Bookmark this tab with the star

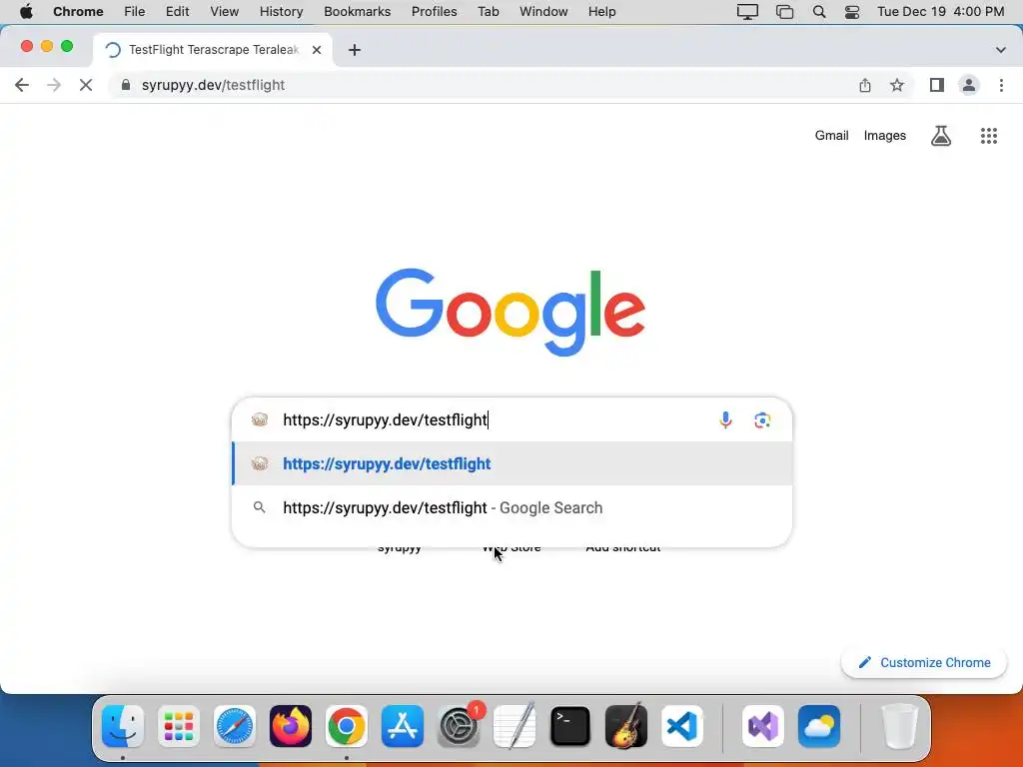pyautogui.click(x=897, y=85)
